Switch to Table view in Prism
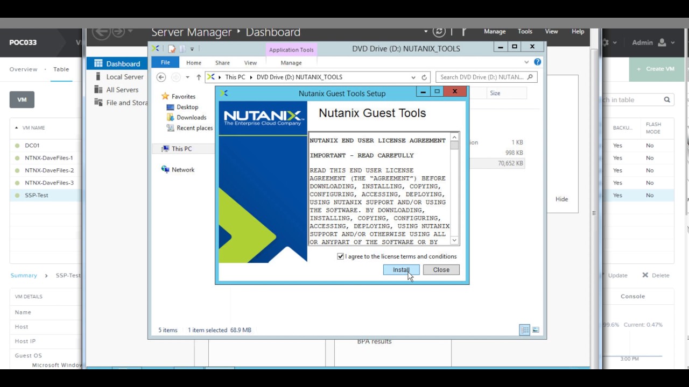The width and height of the screenshot is (689, 387). (x=61, y=69)
